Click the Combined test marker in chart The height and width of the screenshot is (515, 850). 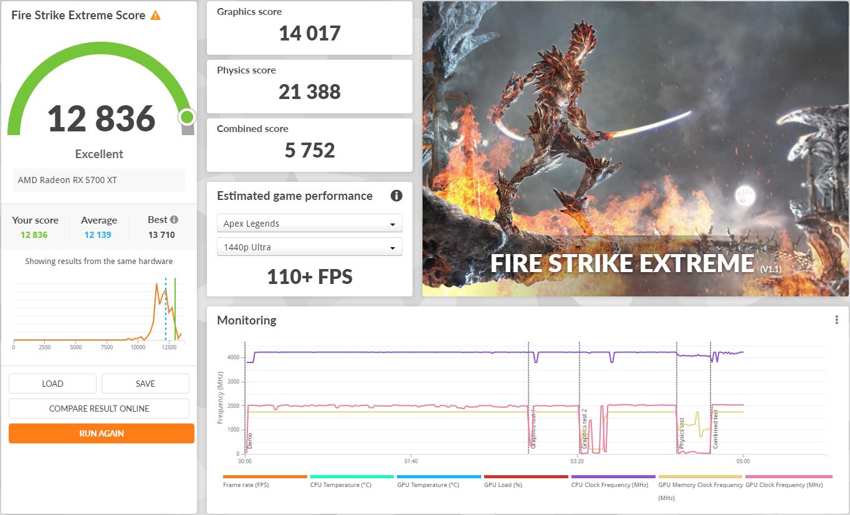click(715, 429)
